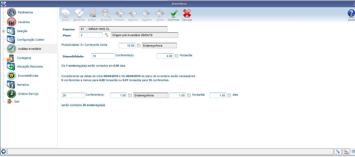Click the 1.00 field before Endereço/hora
Viewport: 355px width, 157px height.
[118, 95]
